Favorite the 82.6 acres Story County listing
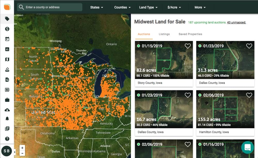 [x=188, y=46]
